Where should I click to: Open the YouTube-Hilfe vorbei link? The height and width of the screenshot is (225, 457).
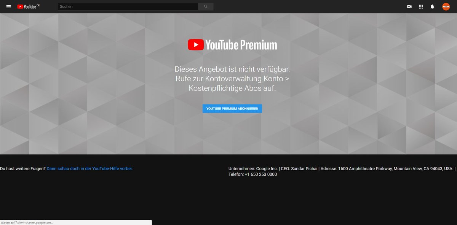click(89, 168)
